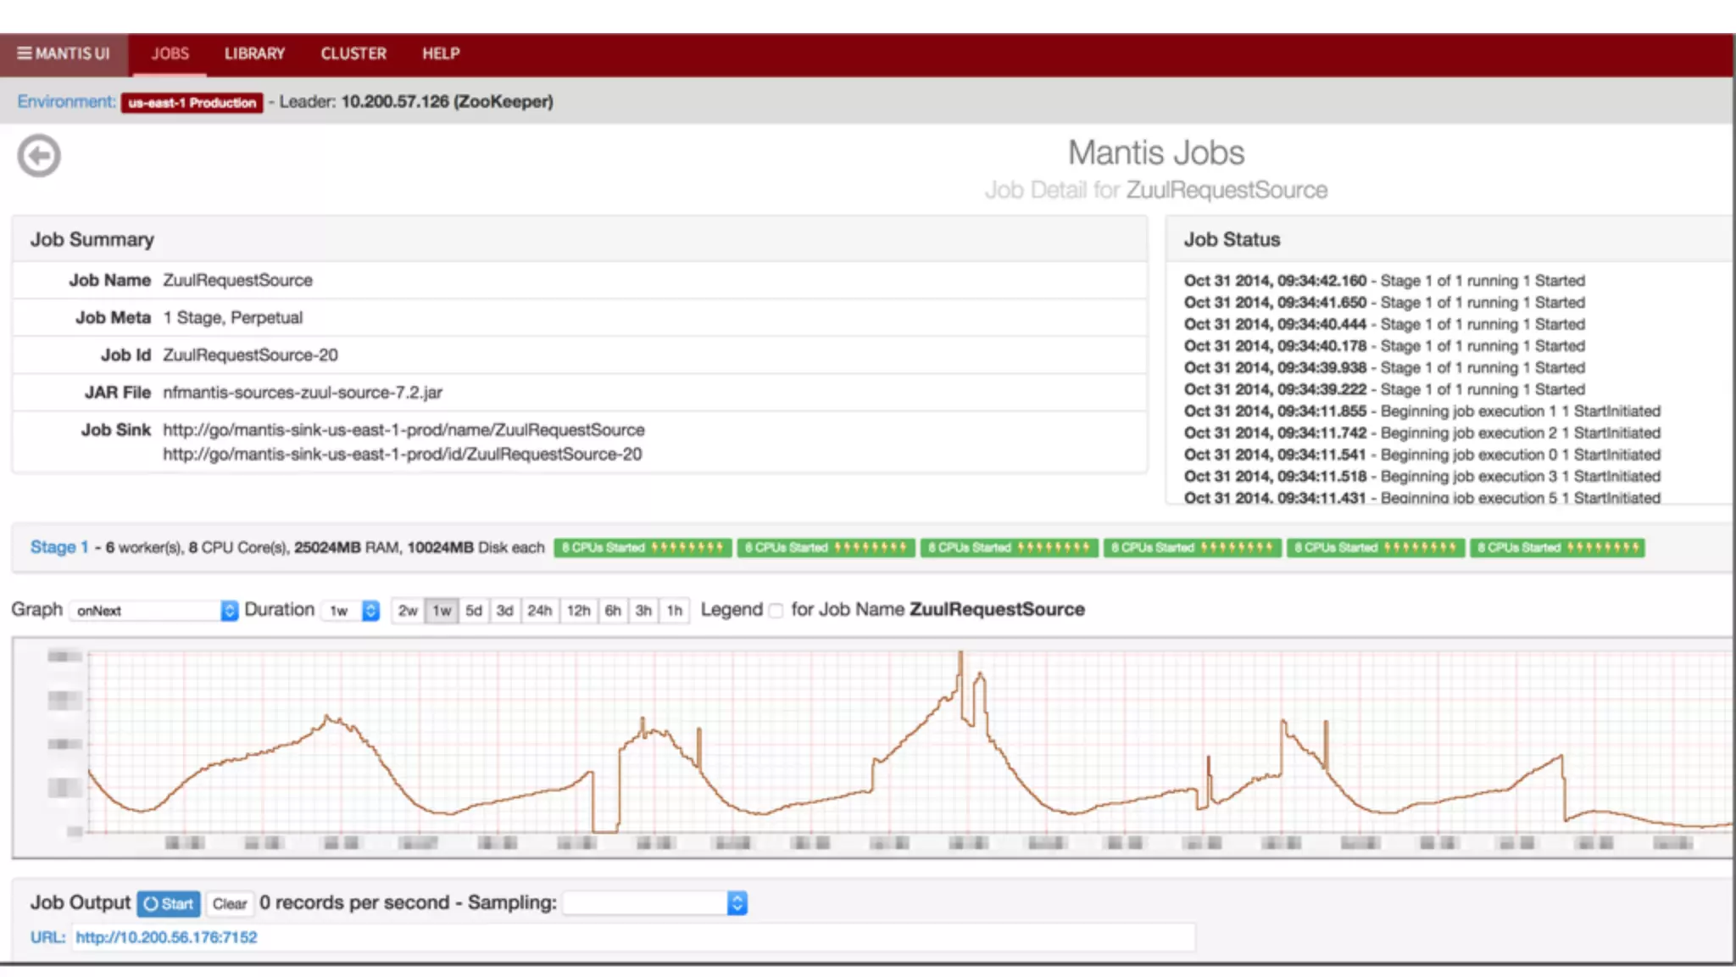Select the 2w duration toggle
The height and width of the screenshot is (977, 1736).
[x=408, y=611]
